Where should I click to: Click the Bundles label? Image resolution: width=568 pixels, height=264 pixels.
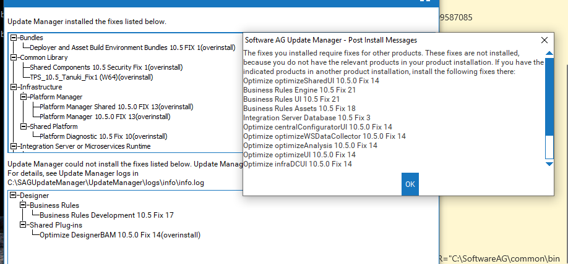32,38
